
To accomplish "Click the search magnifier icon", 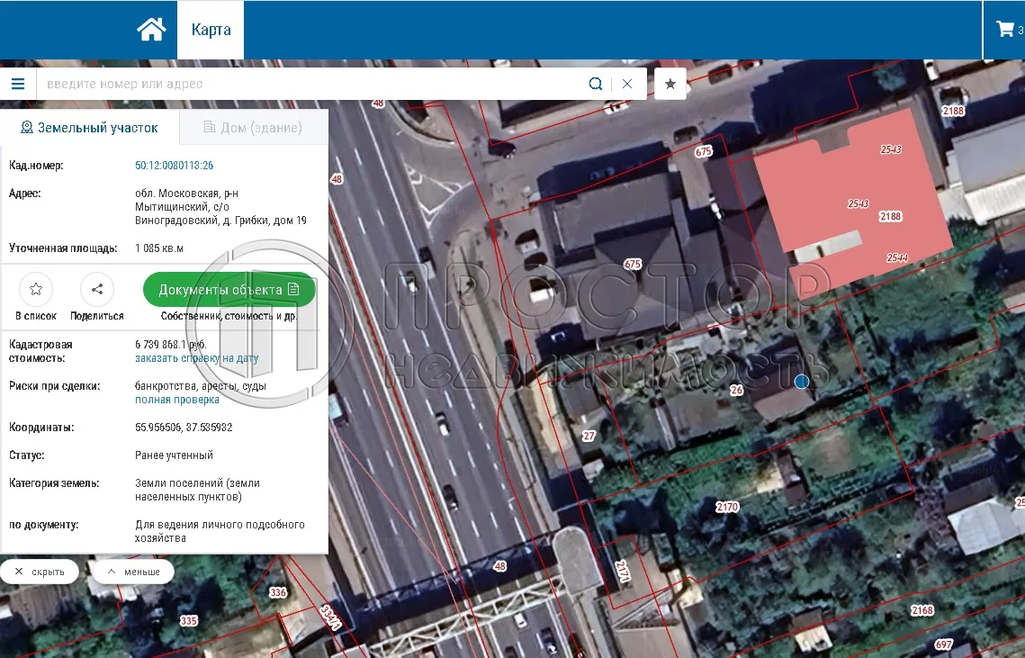I will tap(595, 84).
